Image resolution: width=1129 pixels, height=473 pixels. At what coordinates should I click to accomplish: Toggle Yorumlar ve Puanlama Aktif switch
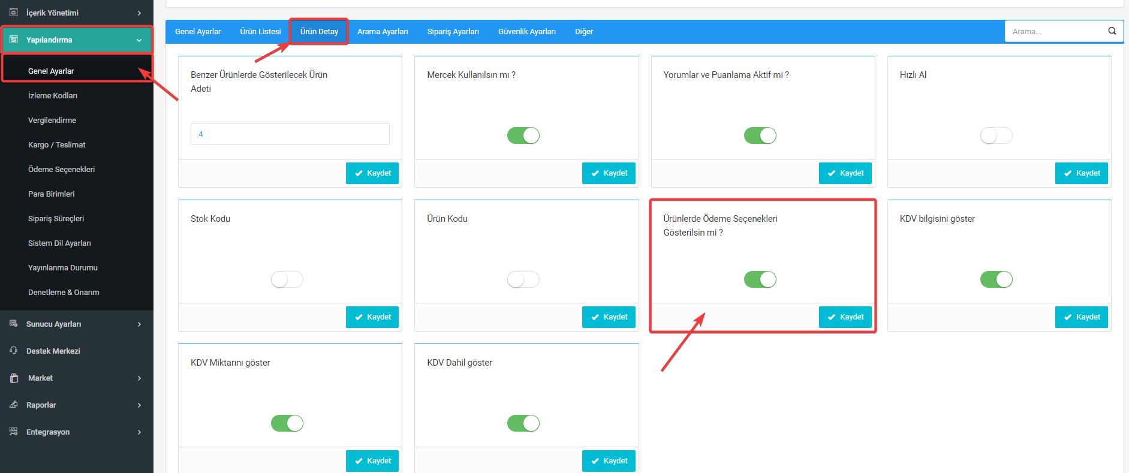pos(760,135)
